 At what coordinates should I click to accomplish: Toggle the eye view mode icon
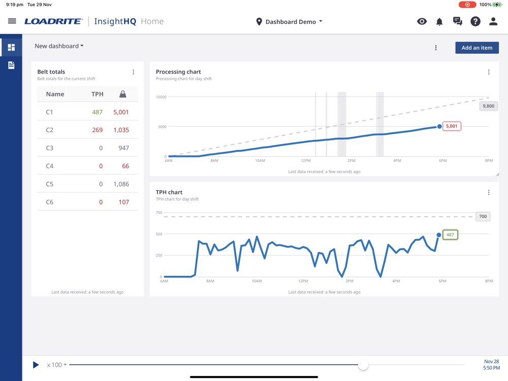tap(422, 21)
